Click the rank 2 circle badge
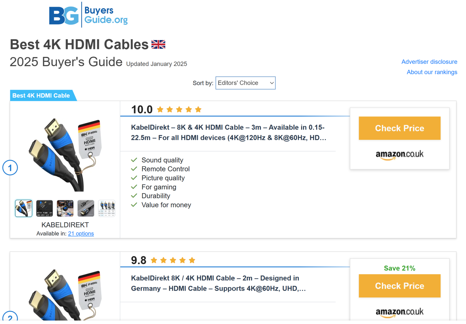466x324 pixels. (10, 317)
